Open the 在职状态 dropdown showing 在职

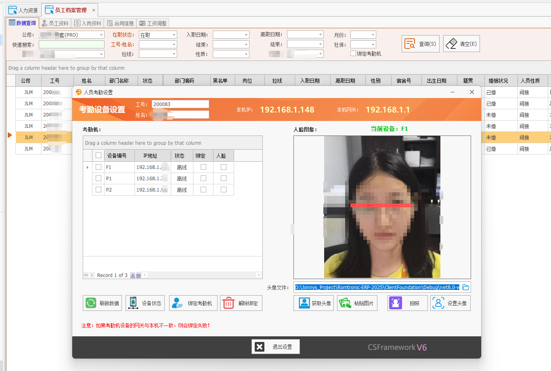coord(174,34)
